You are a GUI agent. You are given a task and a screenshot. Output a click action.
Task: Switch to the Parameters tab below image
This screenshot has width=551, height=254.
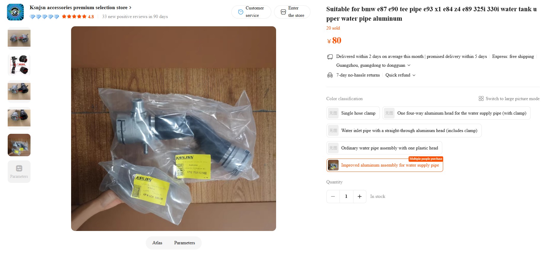[x=185, y=243]
